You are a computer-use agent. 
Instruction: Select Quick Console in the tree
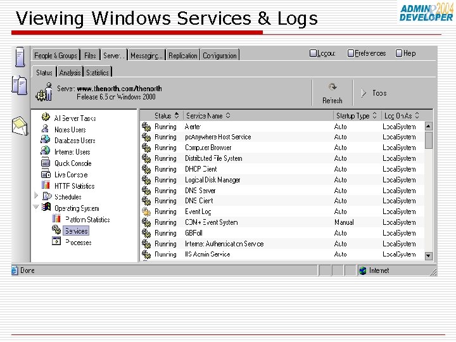pos(73,163)
